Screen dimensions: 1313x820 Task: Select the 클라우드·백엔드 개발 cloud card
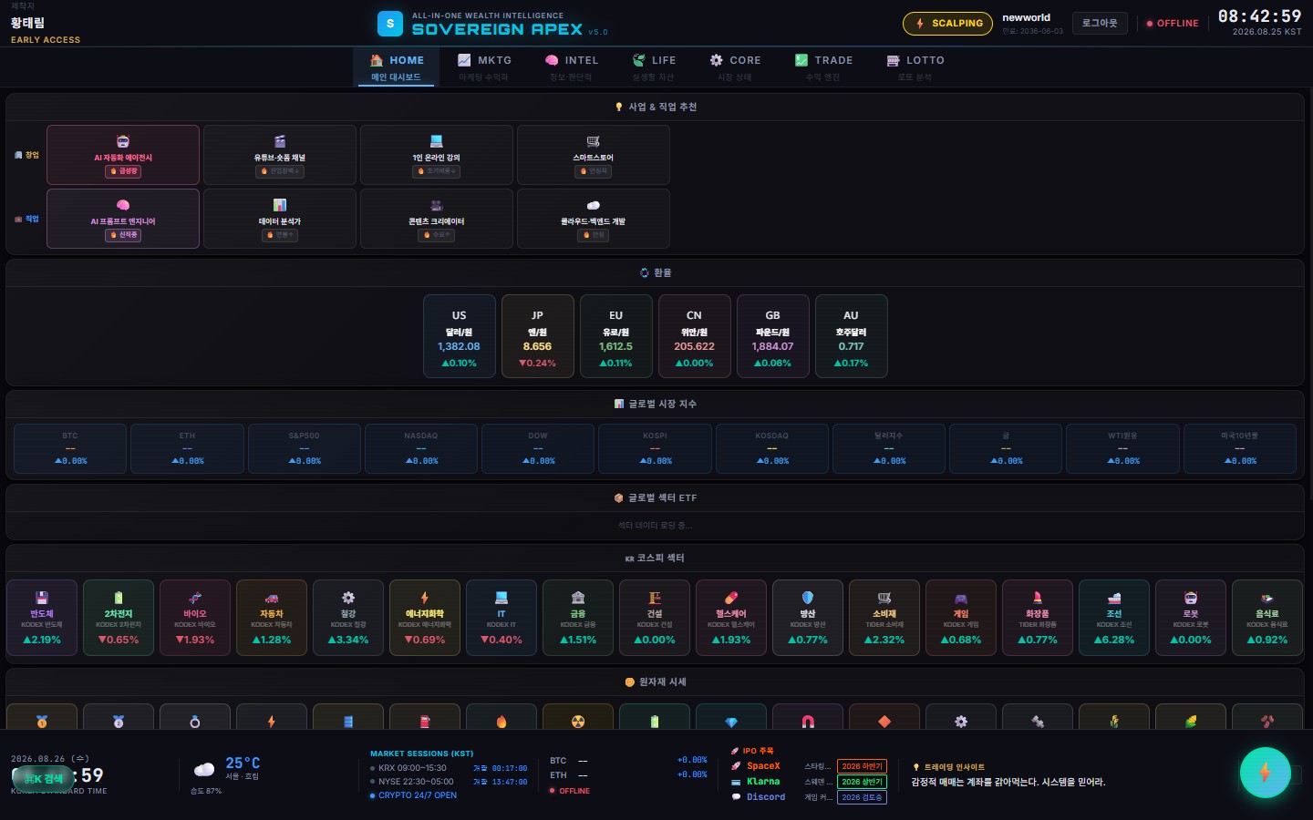pyautogui.click(x=594, y=219)
